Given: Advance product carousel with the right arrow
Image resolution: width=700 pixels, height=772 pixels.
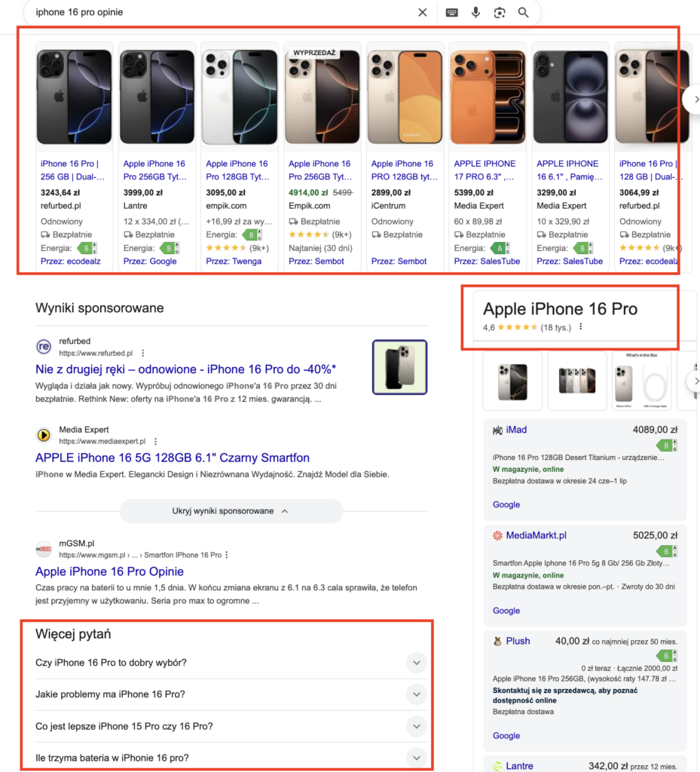Looking at the screenshot, I should (695, 99).
